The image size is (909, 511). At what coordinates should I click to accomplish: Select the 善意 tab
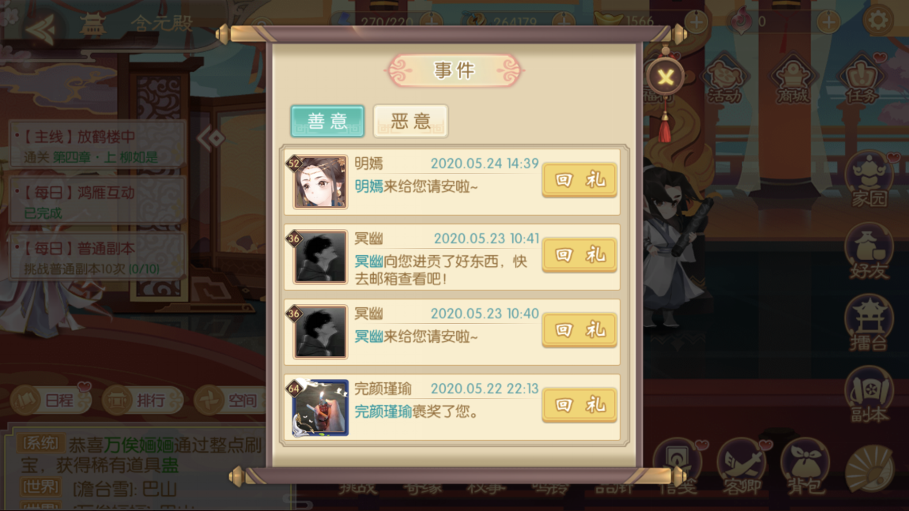tap(327, 121)
